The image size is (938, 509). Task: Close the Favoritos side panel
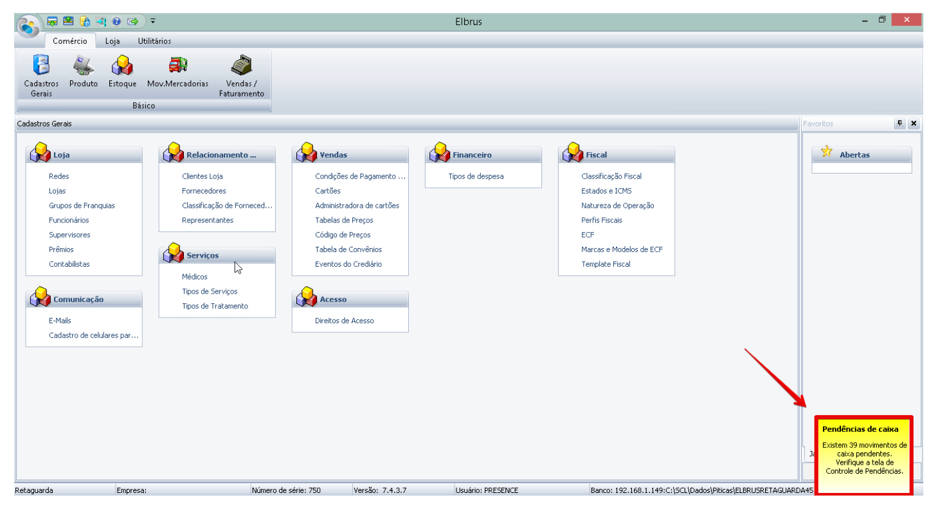coord(914,123)
